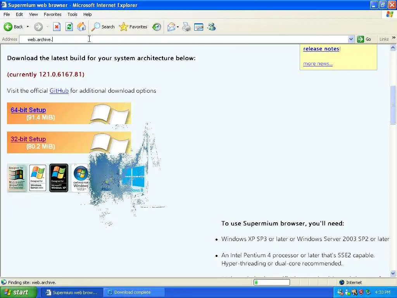Click the currently 121.0.6167.81 version text

[46, 74]
